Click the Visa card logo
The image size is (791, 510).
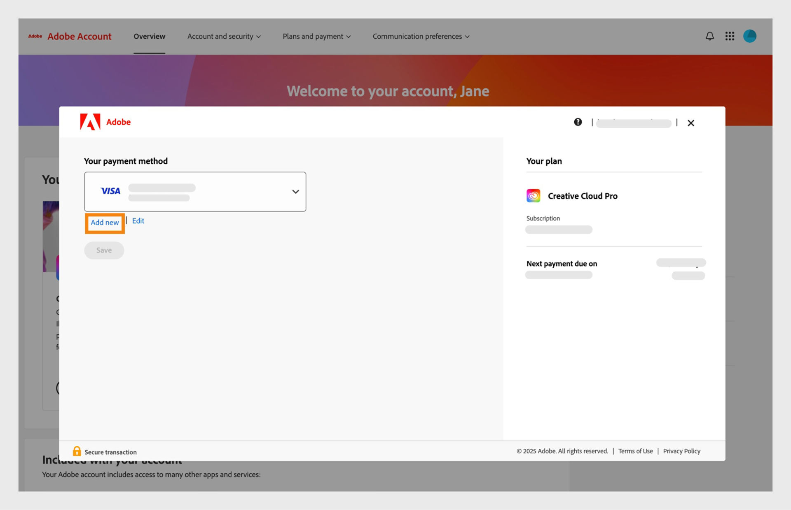tap(110, 191)
